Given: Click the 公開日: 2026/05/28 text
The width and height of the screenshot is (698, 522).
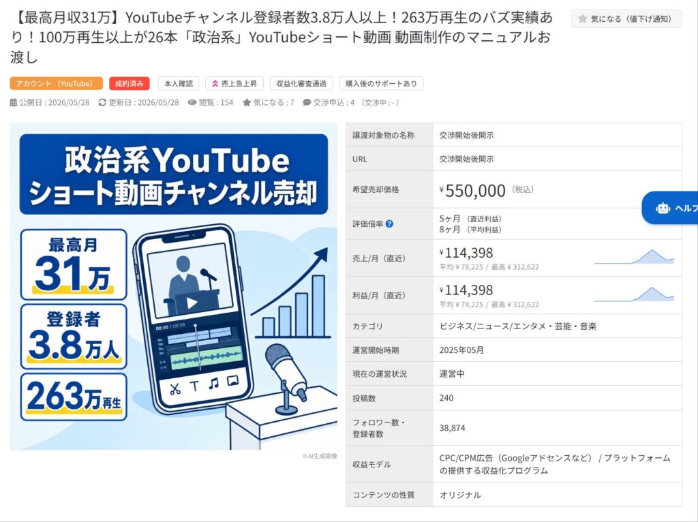Looking at the screenshot, I should pyautogui.click(x=54, y=102).
